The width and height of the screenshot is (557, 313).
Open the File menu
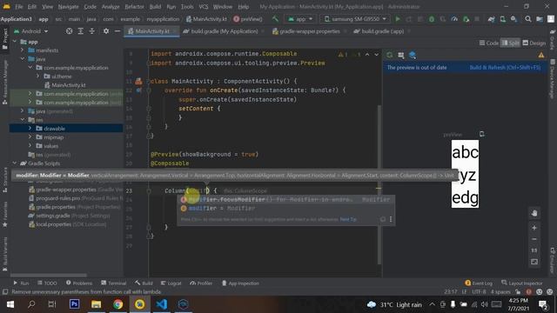click(19, 7)
